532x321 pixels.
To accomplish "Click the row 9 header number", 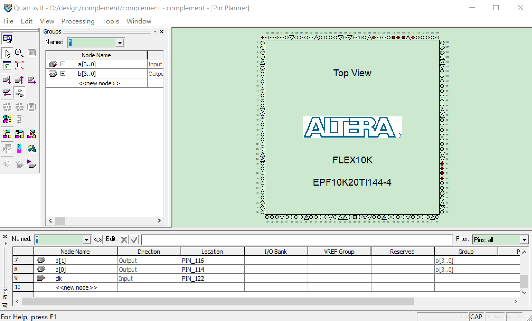I will (23, 278).
